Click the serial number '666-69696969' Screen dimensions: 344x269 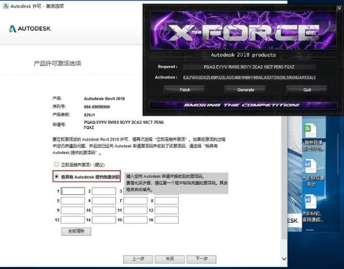coord(97,107)
